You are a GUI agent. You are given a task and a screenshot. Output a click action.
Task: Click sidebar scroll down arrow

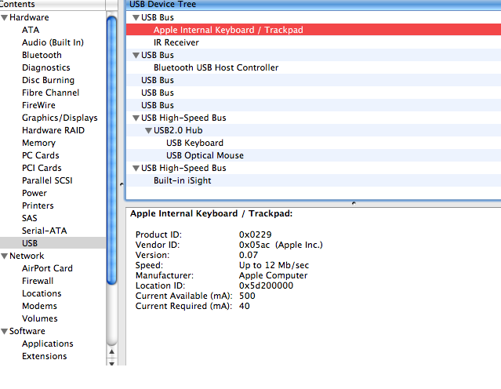[111, 363]
